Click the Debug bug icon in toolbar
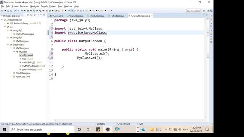Image resolution: width=244 pixels, height=137 pixels. (x=22, y=11)
